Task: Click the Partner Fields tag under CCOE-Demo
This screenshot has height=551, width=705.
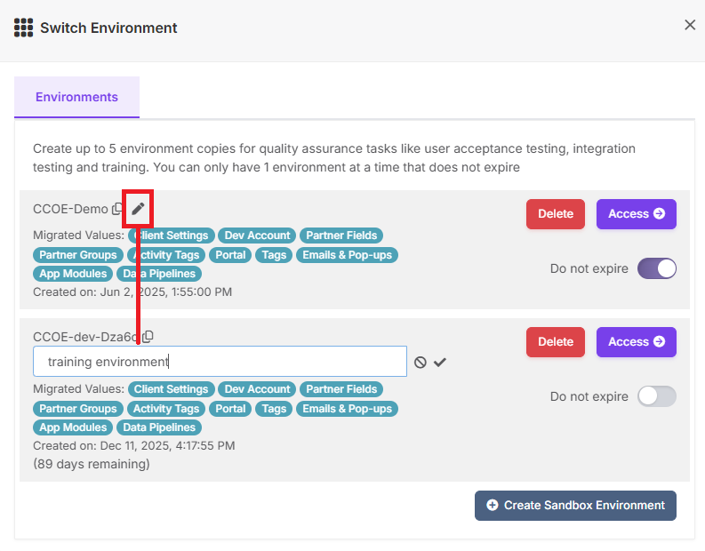Action: (341, 236)
